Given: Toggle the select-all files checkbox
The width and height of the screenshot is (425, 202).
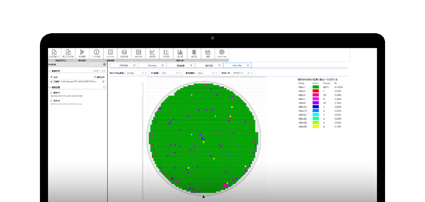Looking at the screenshot, I should 51,77.
